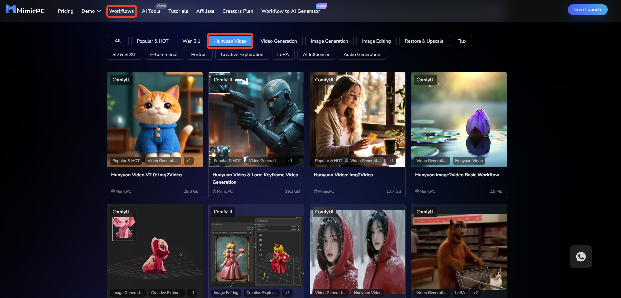This screenshot has width=621, height=298.
Task: Filter workflows by Portrait
Action: [x=199, y=54]
